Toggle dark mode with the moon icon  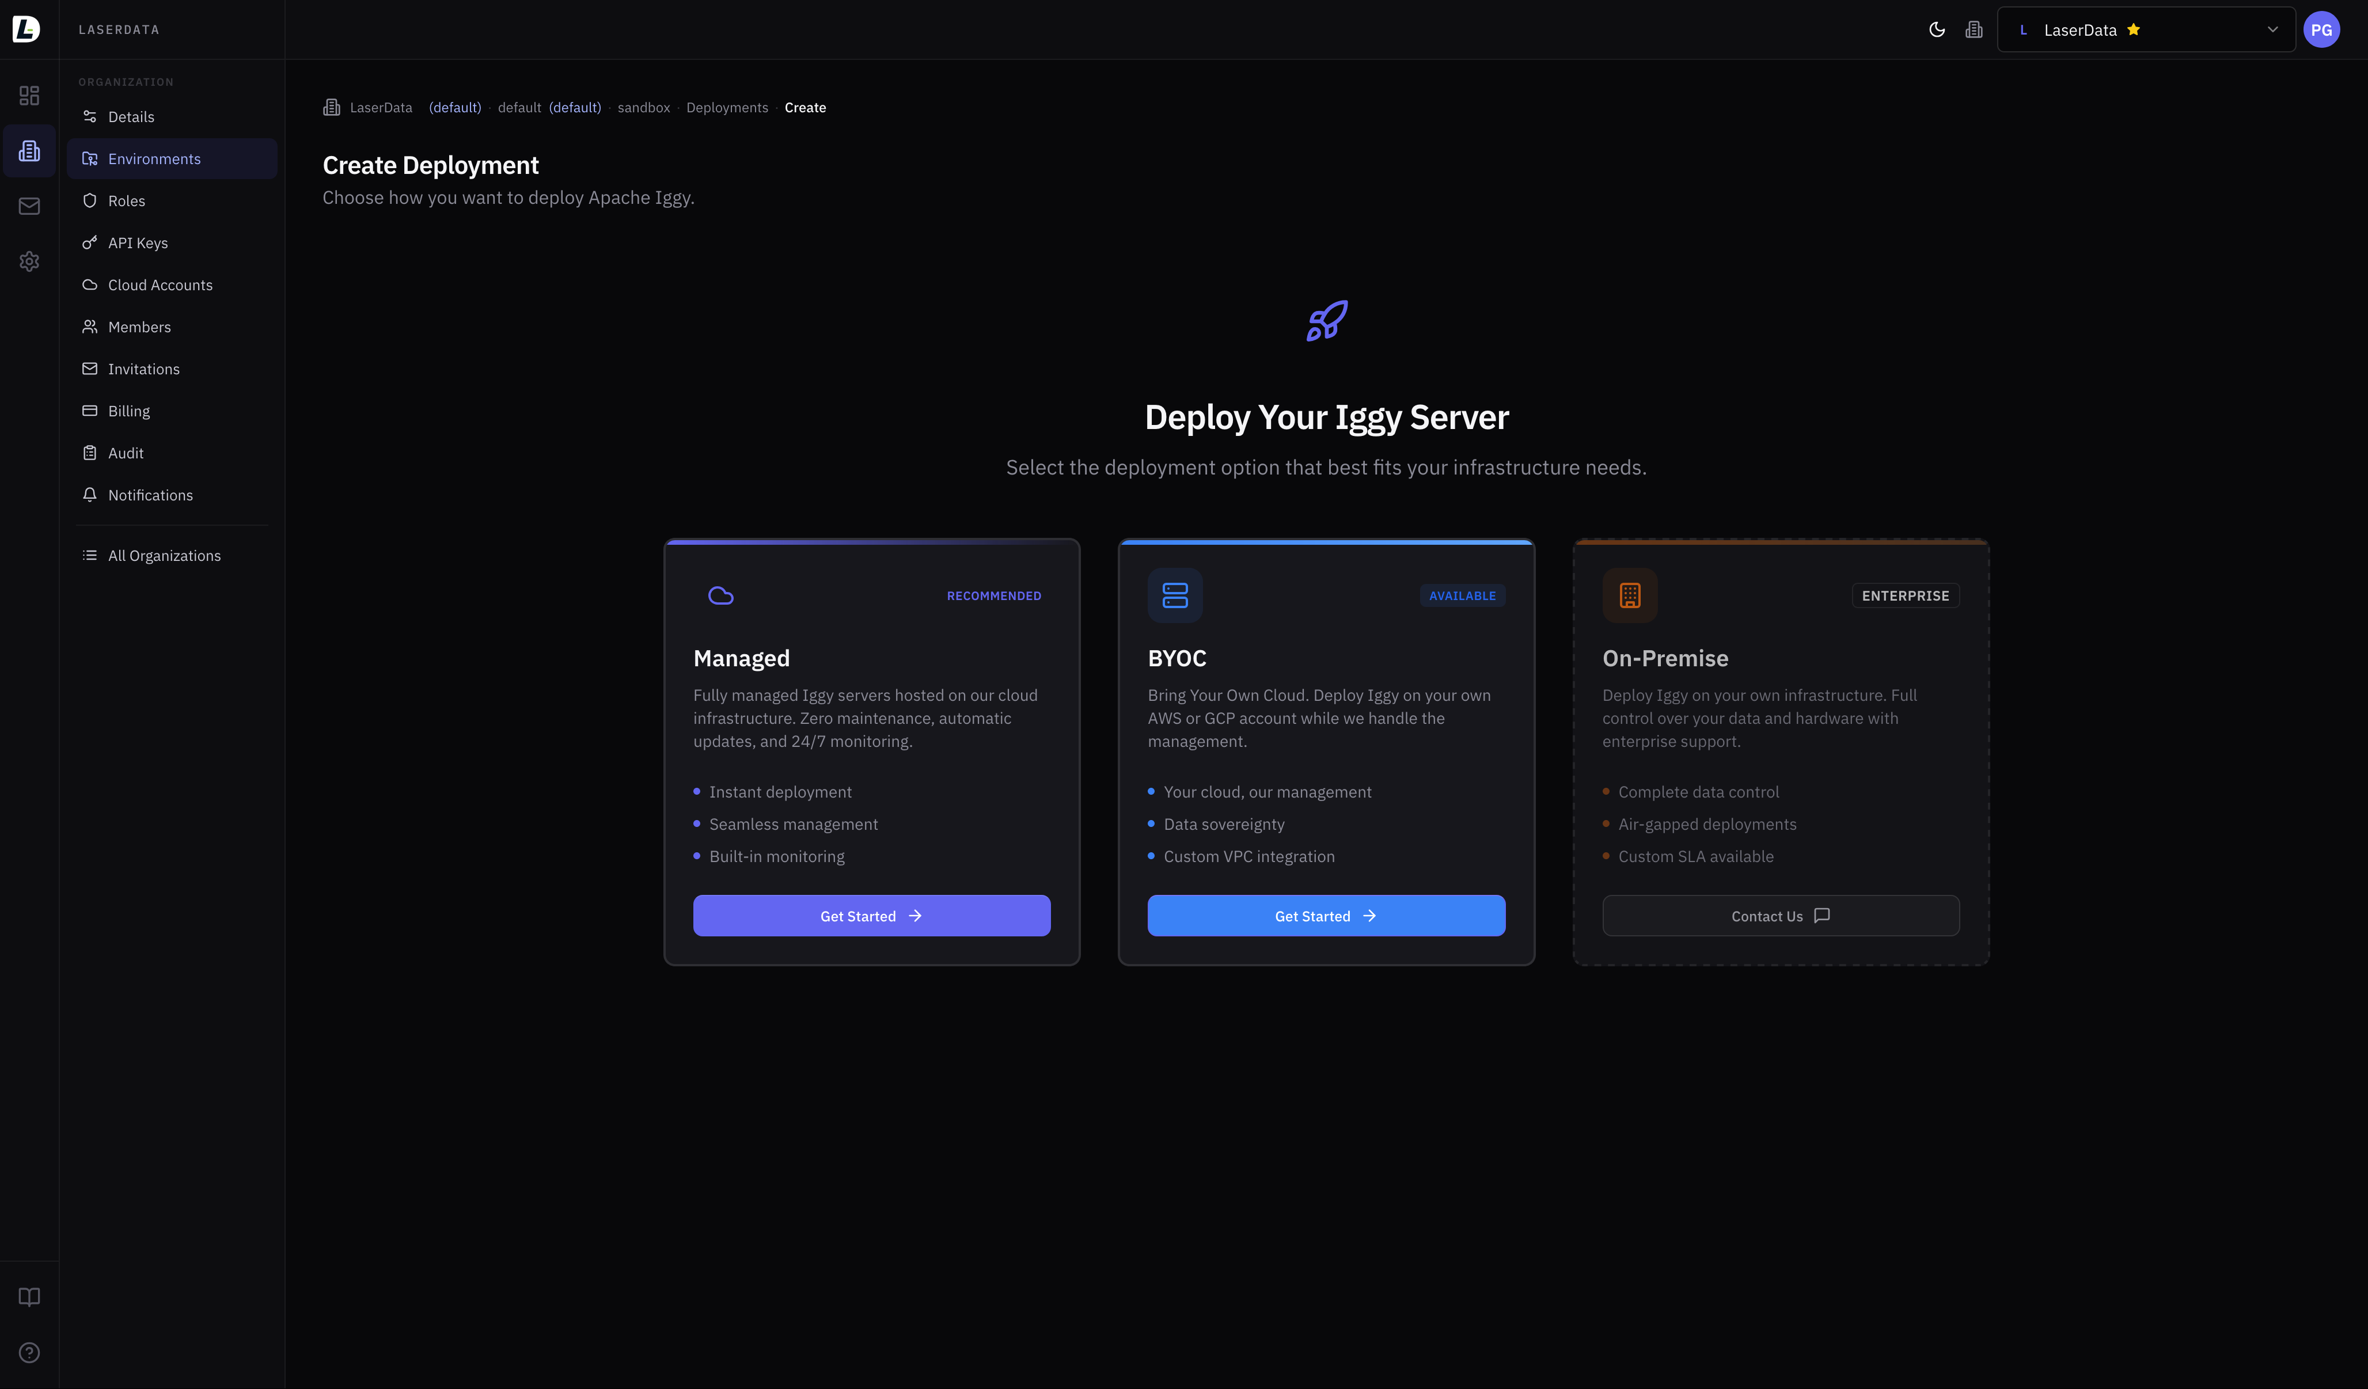1937,29
